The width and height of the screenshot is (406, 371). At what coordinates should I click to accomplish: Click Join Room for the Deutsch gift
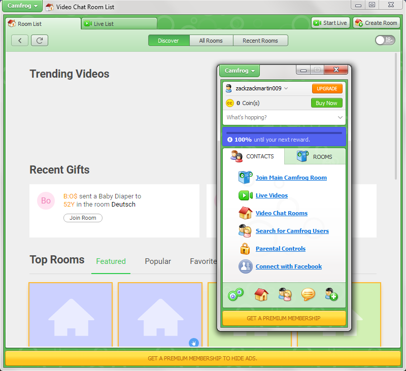[x=83, y=218]
